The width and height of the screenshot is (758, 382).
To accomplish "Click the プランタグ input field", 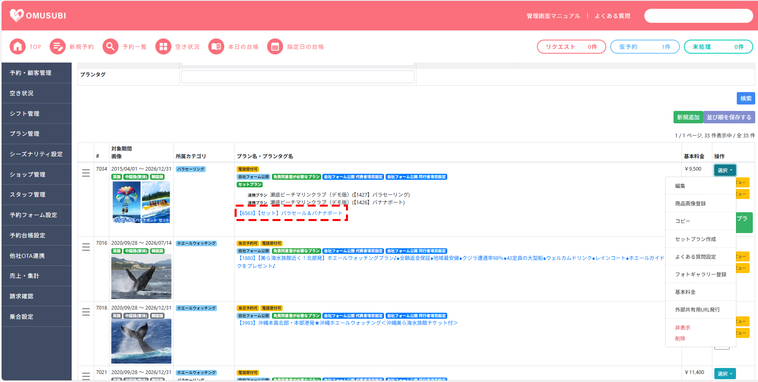I will pyautogui.click(x=298, y=77).
